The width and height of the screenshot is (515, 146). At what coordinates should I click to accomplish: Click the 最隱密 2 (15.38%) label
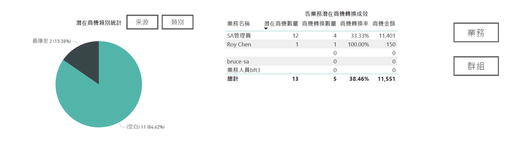point(52,41)
